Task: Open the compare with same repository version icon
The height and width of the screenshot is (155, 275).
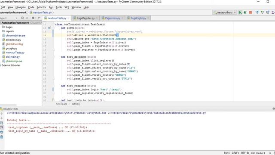Action: (x=268, y=12)
